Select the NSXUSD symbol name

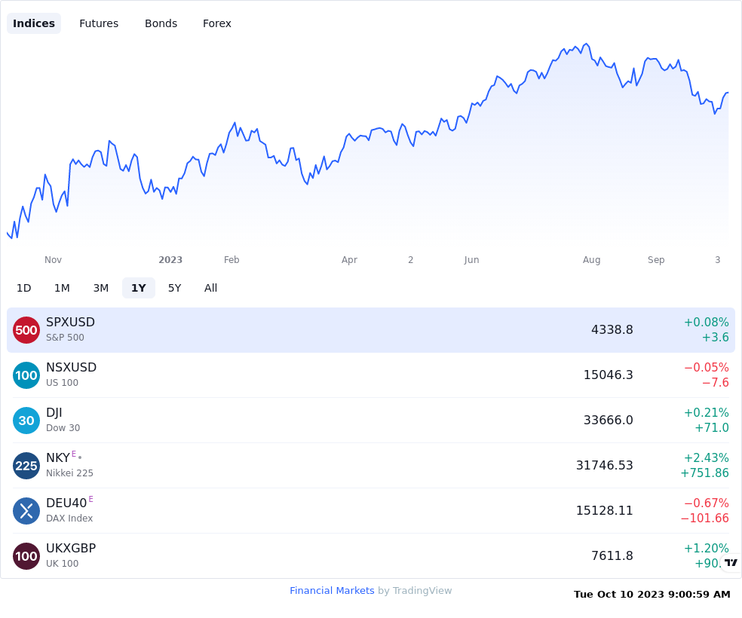[x=71, y=367]
